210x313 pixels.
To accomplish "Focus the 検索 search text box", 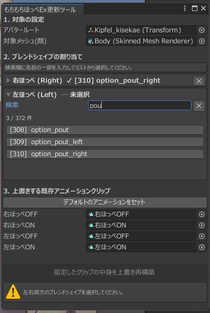I will point(139,106).
